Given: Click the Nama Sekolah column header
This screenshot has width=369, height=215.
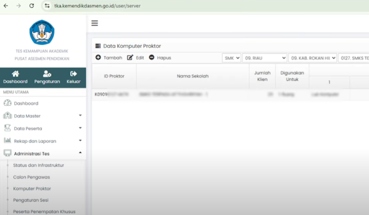Looking at the screenshot, I should point(193,76).
